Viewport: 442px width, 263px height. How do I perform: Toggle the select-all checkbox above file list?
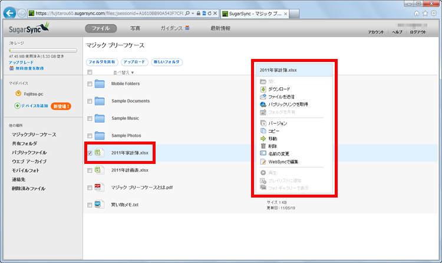click(x=90, y=73)
